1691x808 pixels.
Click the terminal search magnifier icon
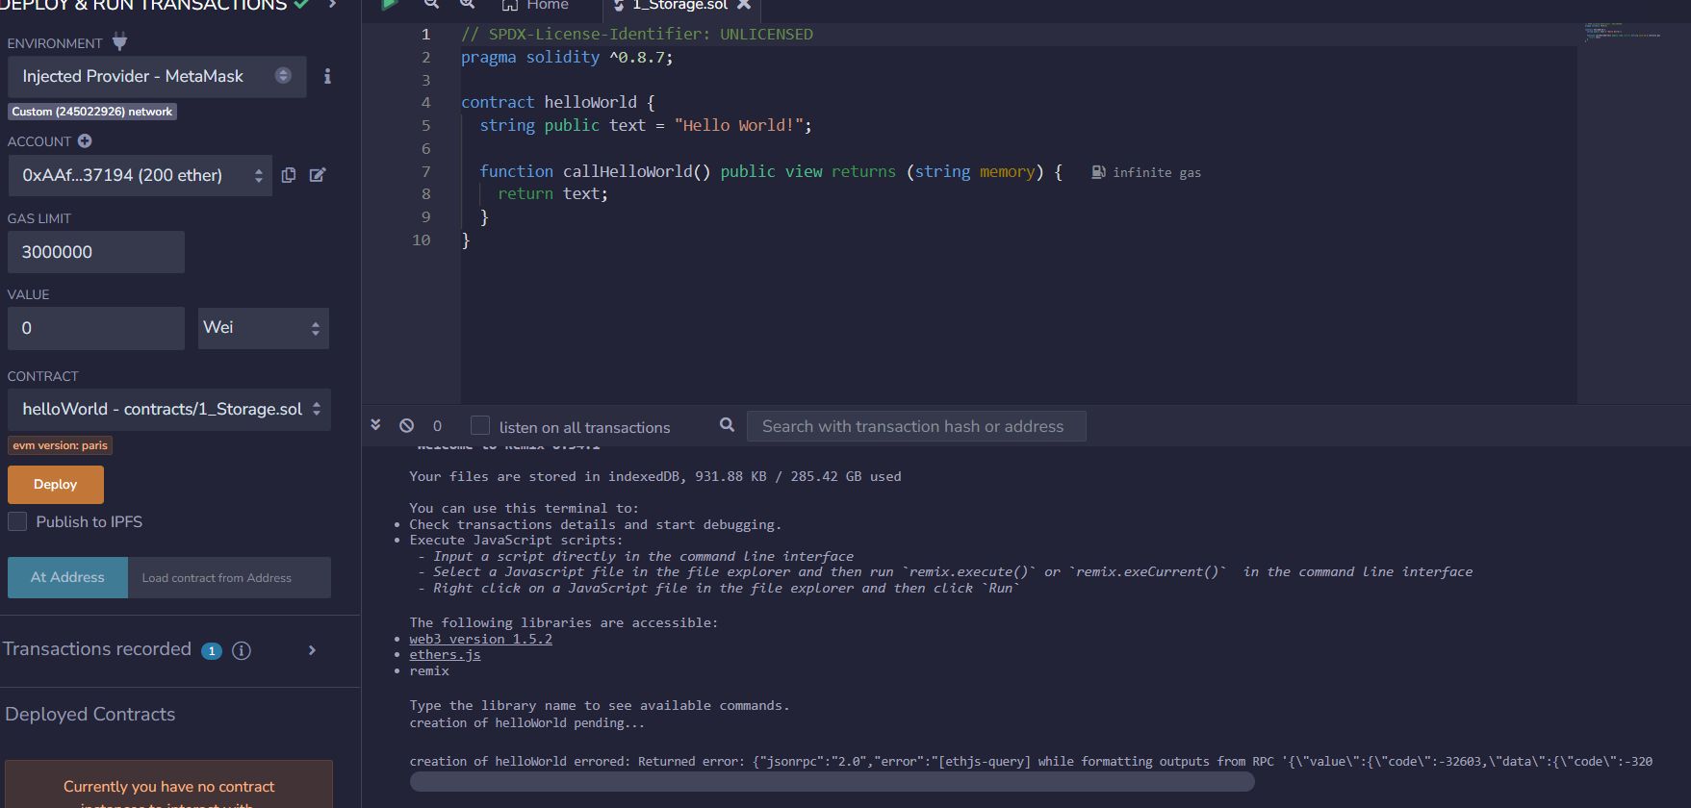click(728, 424)
